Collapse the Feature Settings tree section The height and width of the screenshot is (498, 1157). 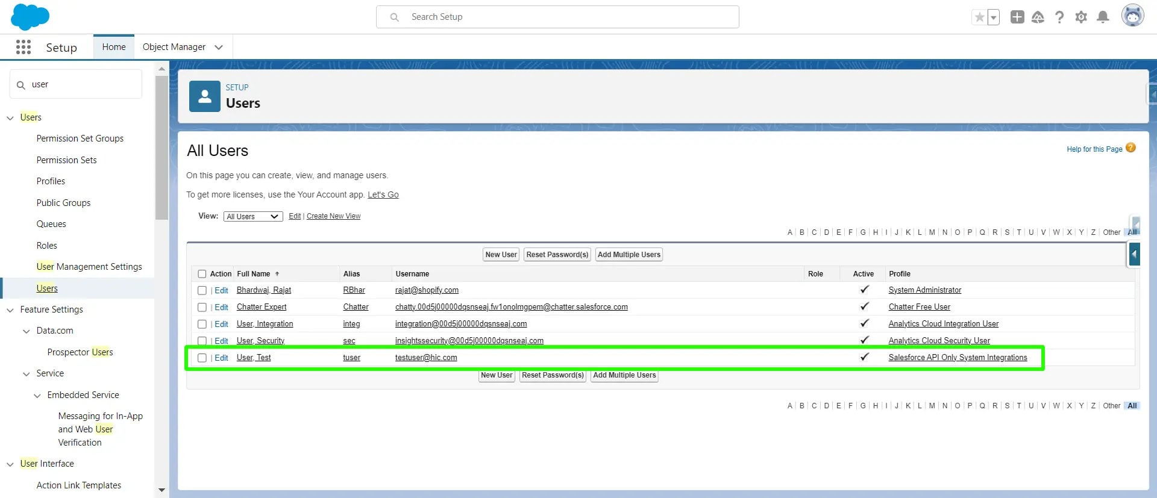[10, 310]
